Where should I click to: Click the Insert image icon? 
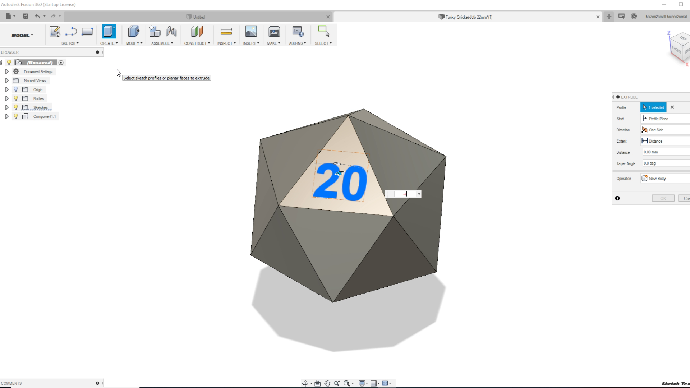pyautogui.click(x=251, y=32)
